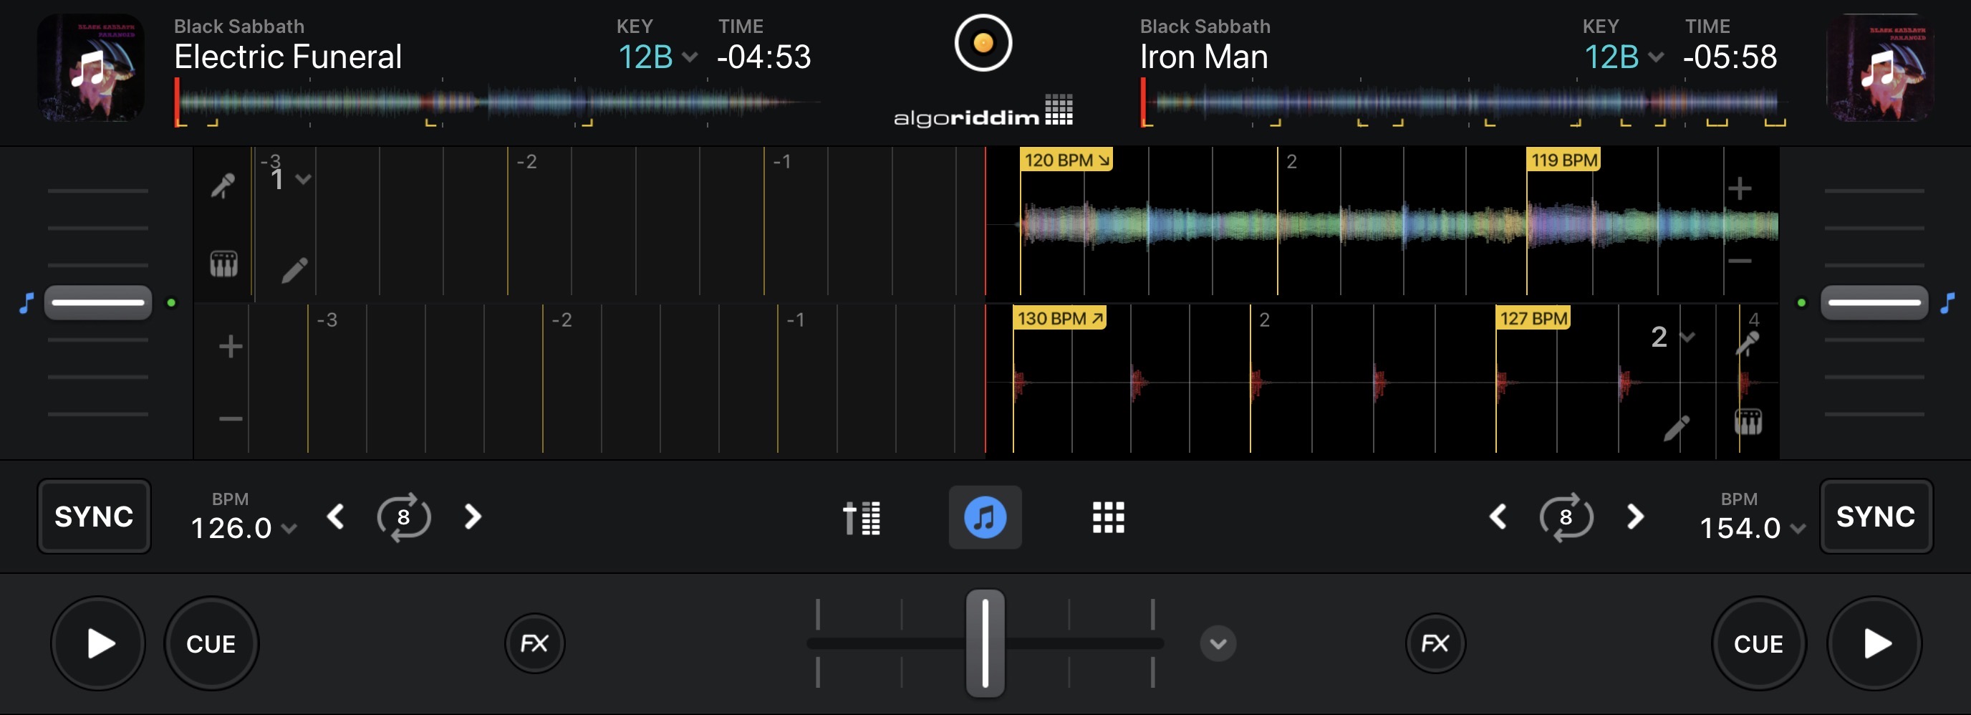Expand the 126.0 BPM dropdown
This screenshot has width=1971, height=715.
click(x=243, y=528)
